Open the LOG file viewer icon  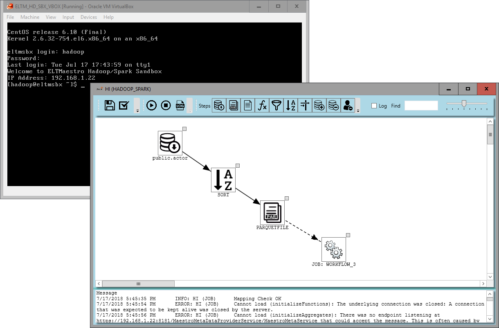click(180, 106)
